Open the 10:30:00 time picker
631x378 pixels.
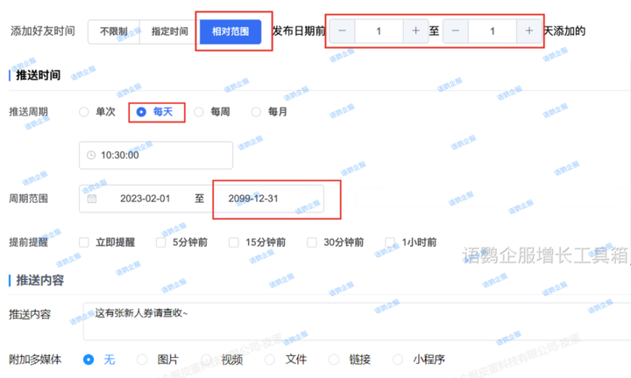[x=158, y=155]
